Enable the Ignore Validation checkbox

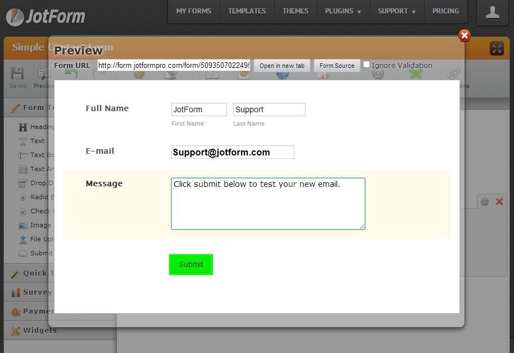pyautogui.click(x=367, y=65)
